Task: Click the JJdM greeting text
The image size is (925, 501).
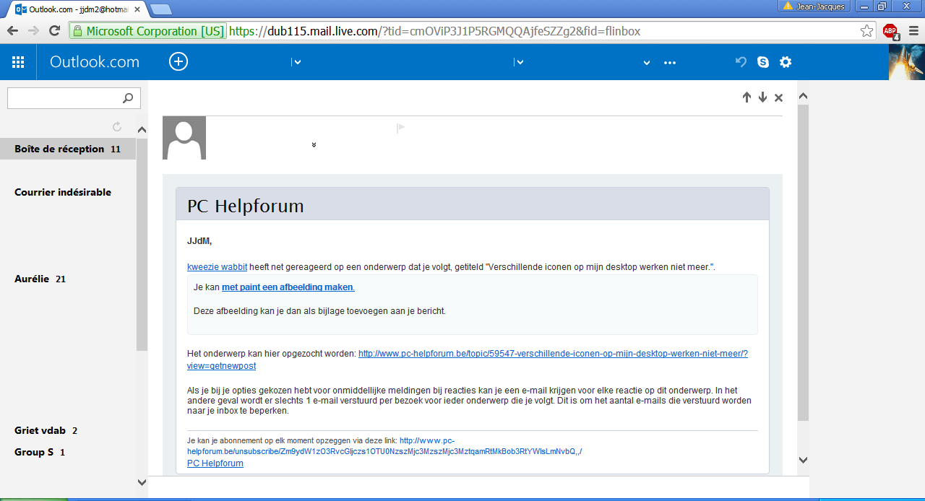Action: [199, 241]
